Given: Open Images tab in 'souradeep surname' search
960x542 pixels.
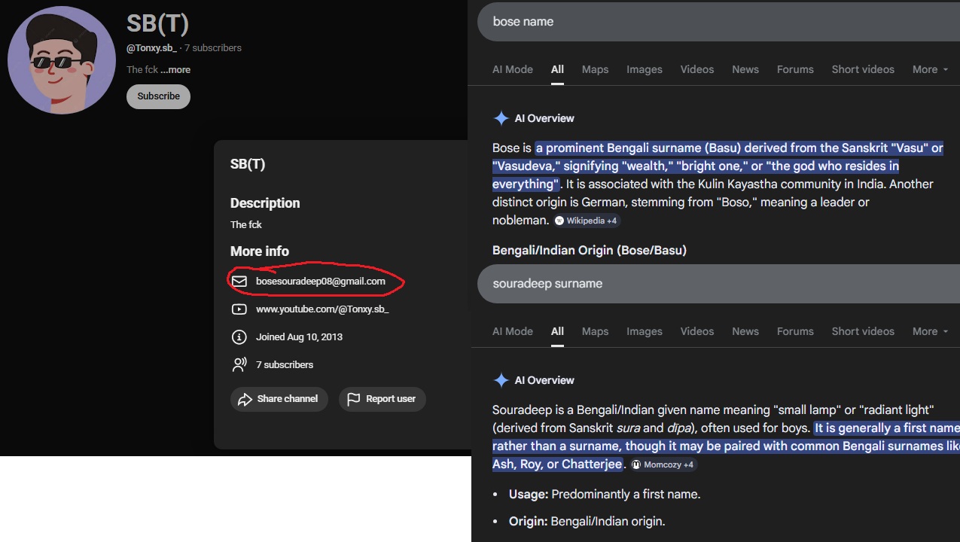Looking at the screenshot, I should pyautogui.click(x=645, y=331).
